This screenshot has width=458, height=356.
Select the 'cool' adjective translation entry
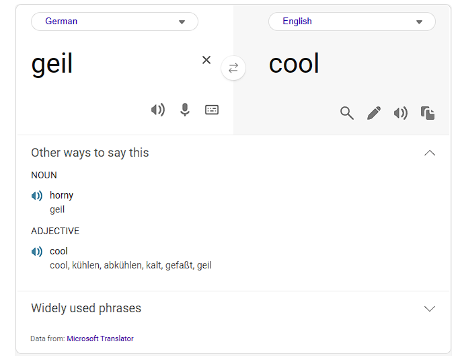[59, 251]
